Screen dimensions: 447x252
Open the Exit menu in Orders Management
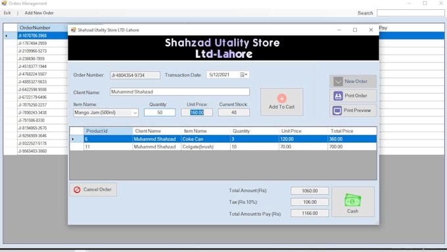point(7,13)
